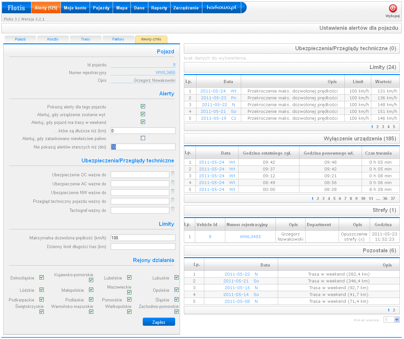
Task: Uncheck the Lubuskie region
Action: [176, 278]
